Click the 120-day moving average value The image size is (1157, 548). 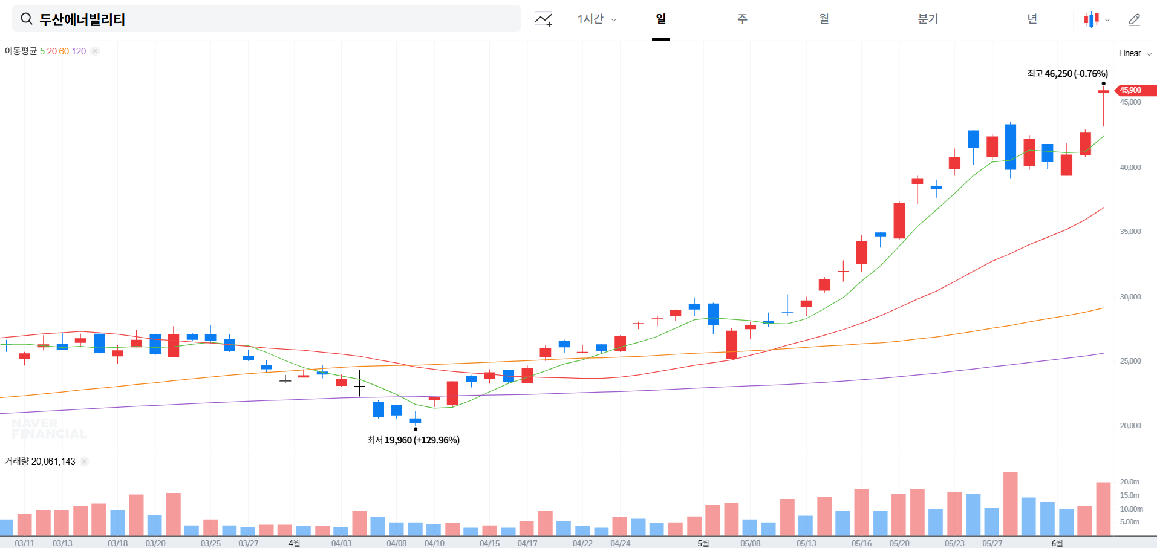(79, 51)
